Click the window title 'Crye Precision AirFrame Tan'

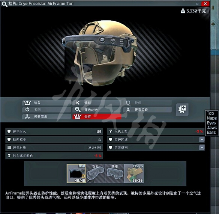(46, 4)
